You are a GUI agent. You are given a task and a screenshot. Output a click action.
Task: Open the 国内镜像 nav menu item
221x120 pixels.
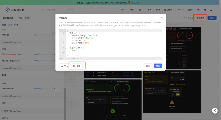168,10
